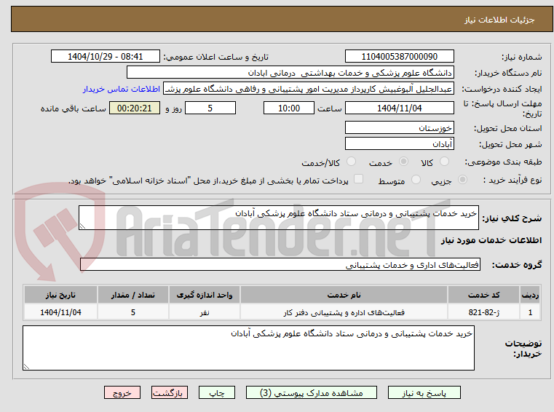Click the واحد اندازه گیری column header
The image size is (554, 412).
(x=205, y=295)
